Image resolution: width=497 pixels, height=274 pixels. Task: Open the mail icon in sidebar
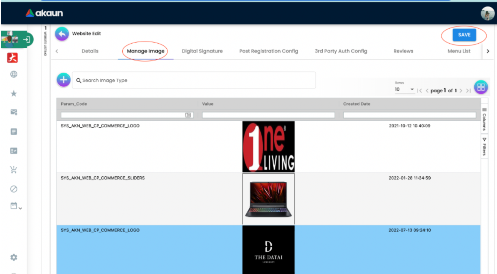click(14, 112)
